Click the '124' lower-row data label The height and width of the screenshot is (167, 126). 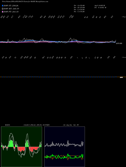(x=3, y=57)
